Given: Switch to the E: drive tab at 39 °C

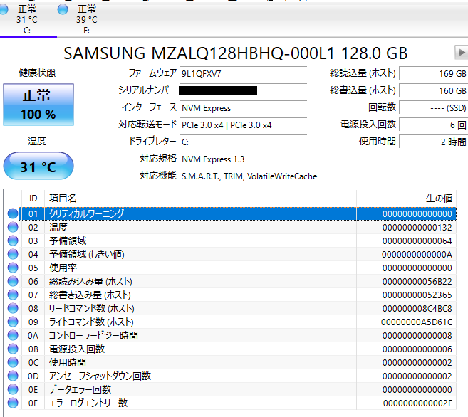Looking at the screenshot, I should tap(87, 20).
